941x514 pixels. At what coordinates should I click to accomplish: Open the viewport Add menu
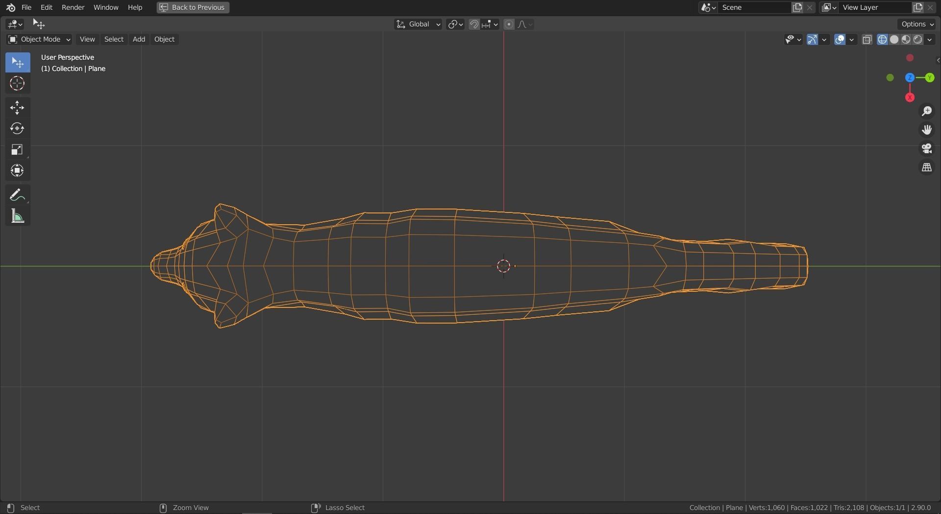point(139,39)
